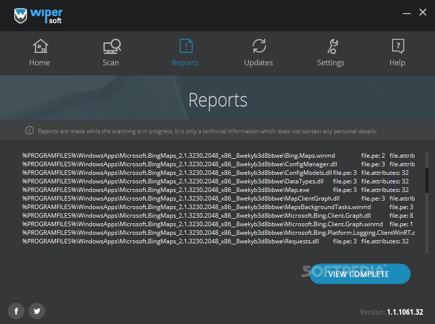Open the Settings wrench icon
435x324 pixels.
(x=333, y=46)
